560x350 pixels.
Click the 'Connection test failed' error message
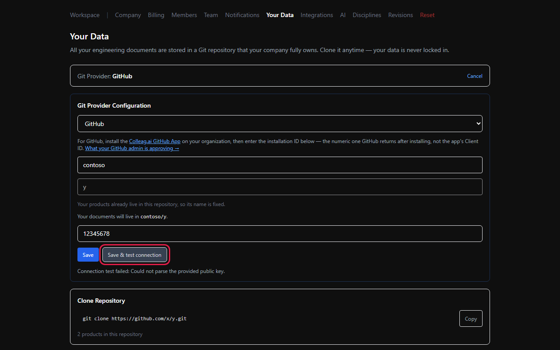tap(151, 271)
